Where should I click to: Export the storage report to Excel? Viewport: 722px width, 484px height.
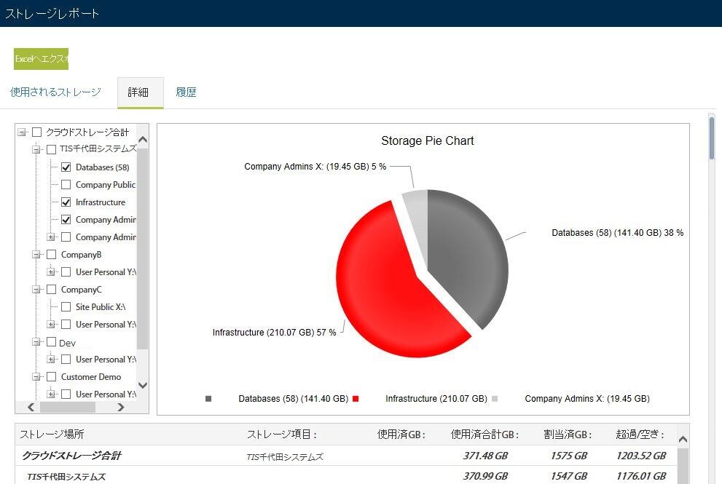coord(41,59)
